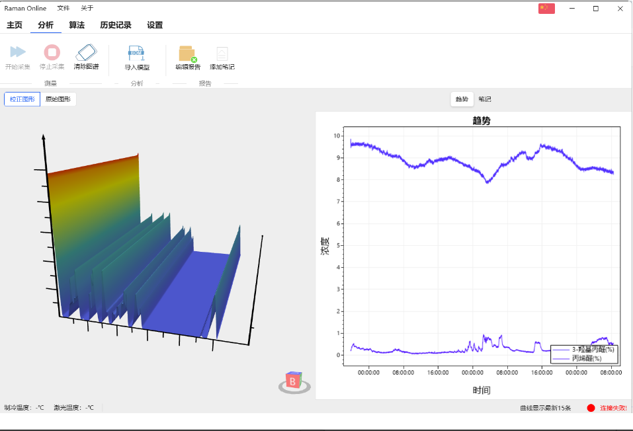
Task: Click the 3D orientation cube gizmo
Action: pos(294,382)
